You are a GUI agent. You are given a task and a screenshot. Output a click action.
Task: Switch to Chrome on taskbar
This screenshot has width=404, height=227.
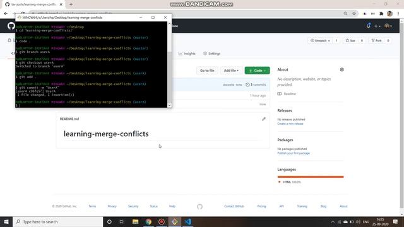(x=148, y=221)
